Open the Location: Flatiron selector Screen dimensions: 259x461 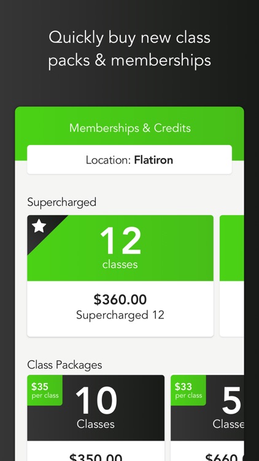pyautogui.click(x=129, y=160)
